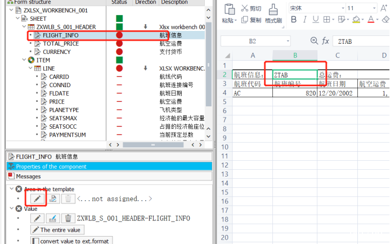Click trash icon next to not assigned
The image size is (390, 244).
(68, 198)
